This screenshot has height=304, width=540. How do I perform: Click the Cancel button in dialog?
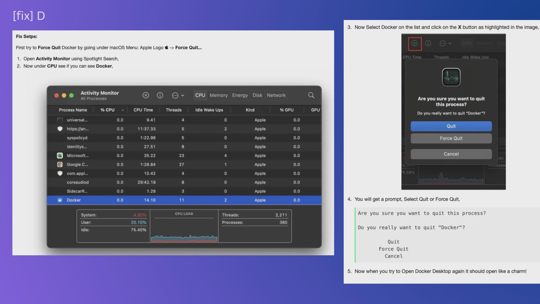(x=451, y=154)
